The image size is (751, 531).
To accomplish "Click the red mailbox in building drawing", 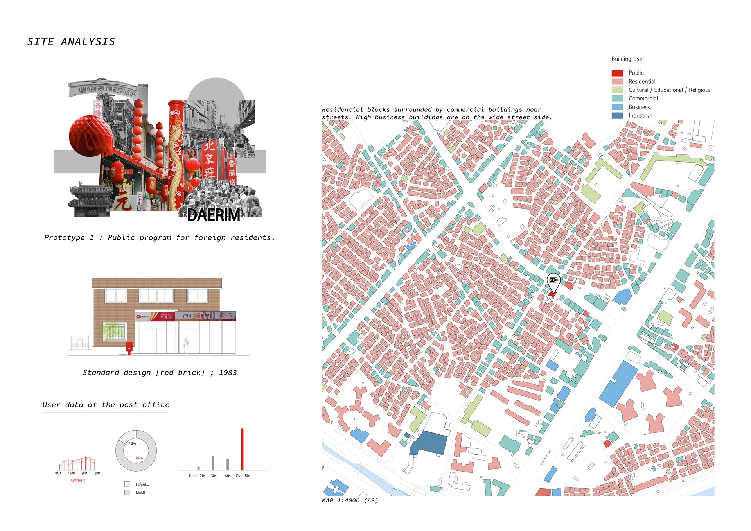I will click(x=129, y=348).
